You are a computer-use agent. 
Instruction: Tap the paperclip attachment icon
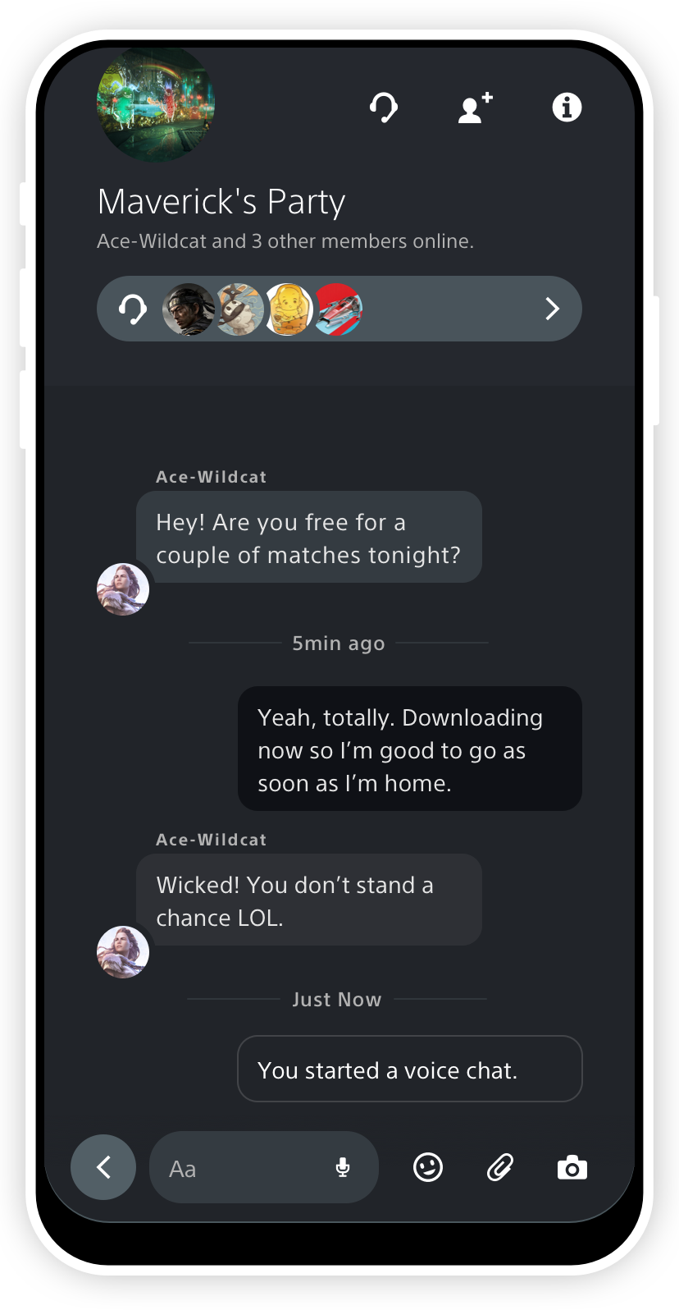pyautogui.click(x=500, y=1167)
